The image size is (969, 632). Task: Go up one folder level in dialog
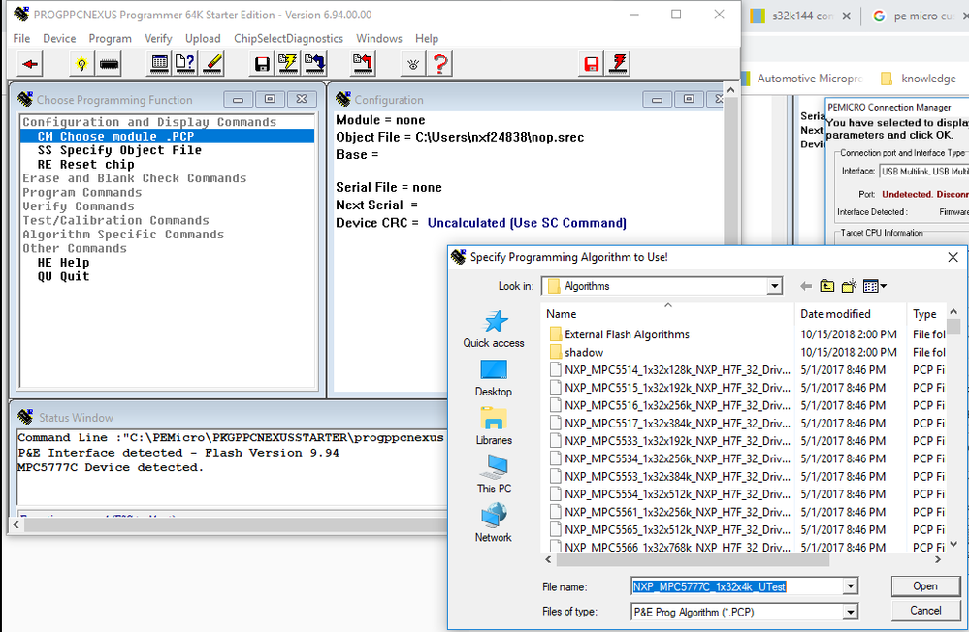826,286
